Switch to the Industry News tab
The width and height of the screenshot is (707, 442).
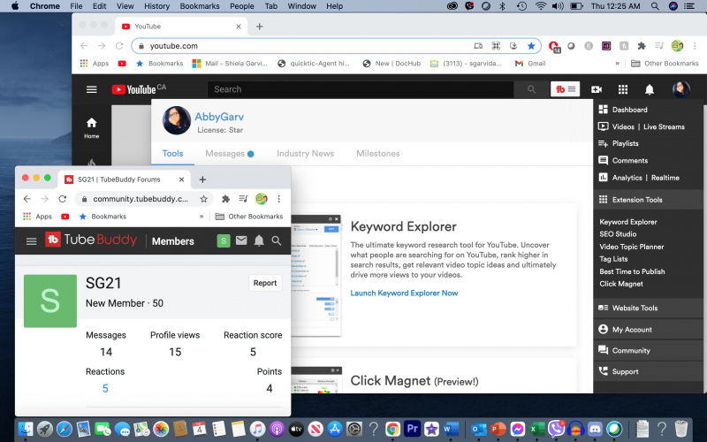click(x=305, y=153)
